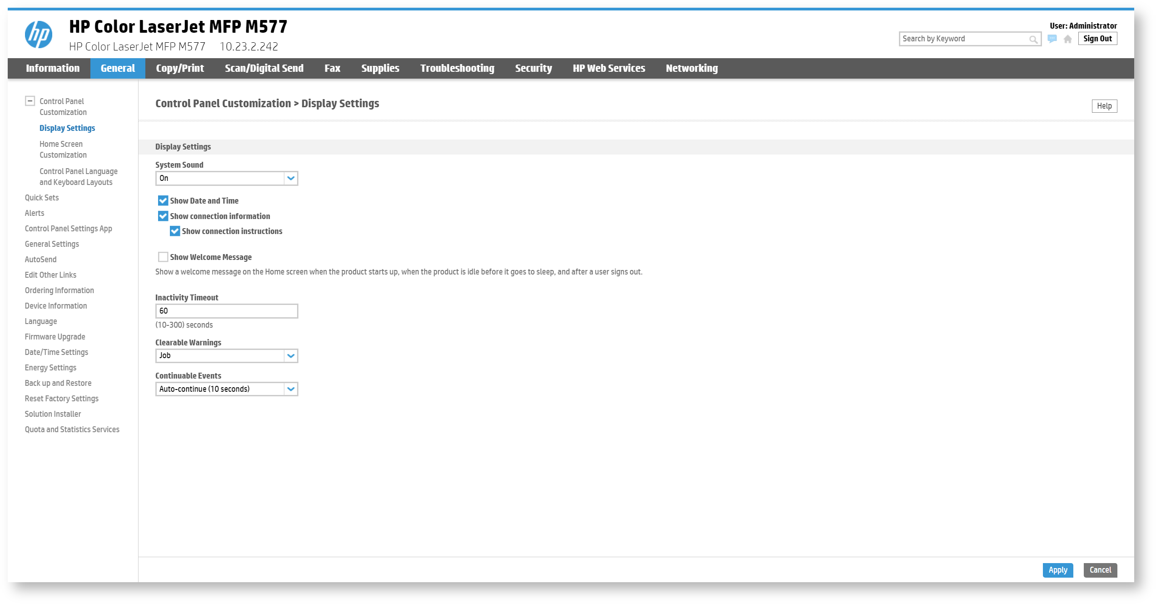Open the chat bubble feedback icon
Image resolution: width=1156 pixels, height=604 pixels.
(x=1052, y=39)
